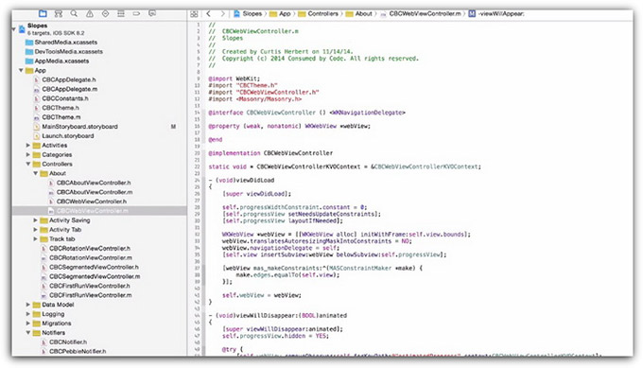Screen dimensions: 643x368
Task: Expand the Activities folder
Action: pyautogui.click(x=27, y=146)
